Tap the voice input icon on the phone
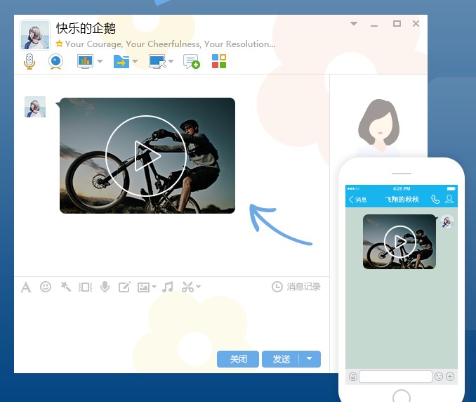Viewport: 476px width, 402px height. pyautogui.click(x=352, y=377)
